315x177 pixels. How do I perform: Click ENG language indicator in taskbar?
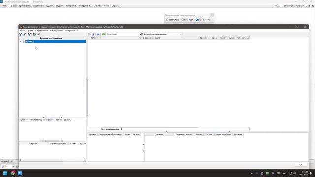tap(284, 173)
